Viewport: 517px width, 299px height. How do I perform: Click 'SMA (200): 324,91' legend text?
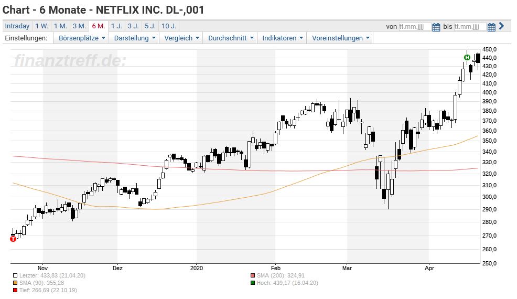[x=281, y=275]
